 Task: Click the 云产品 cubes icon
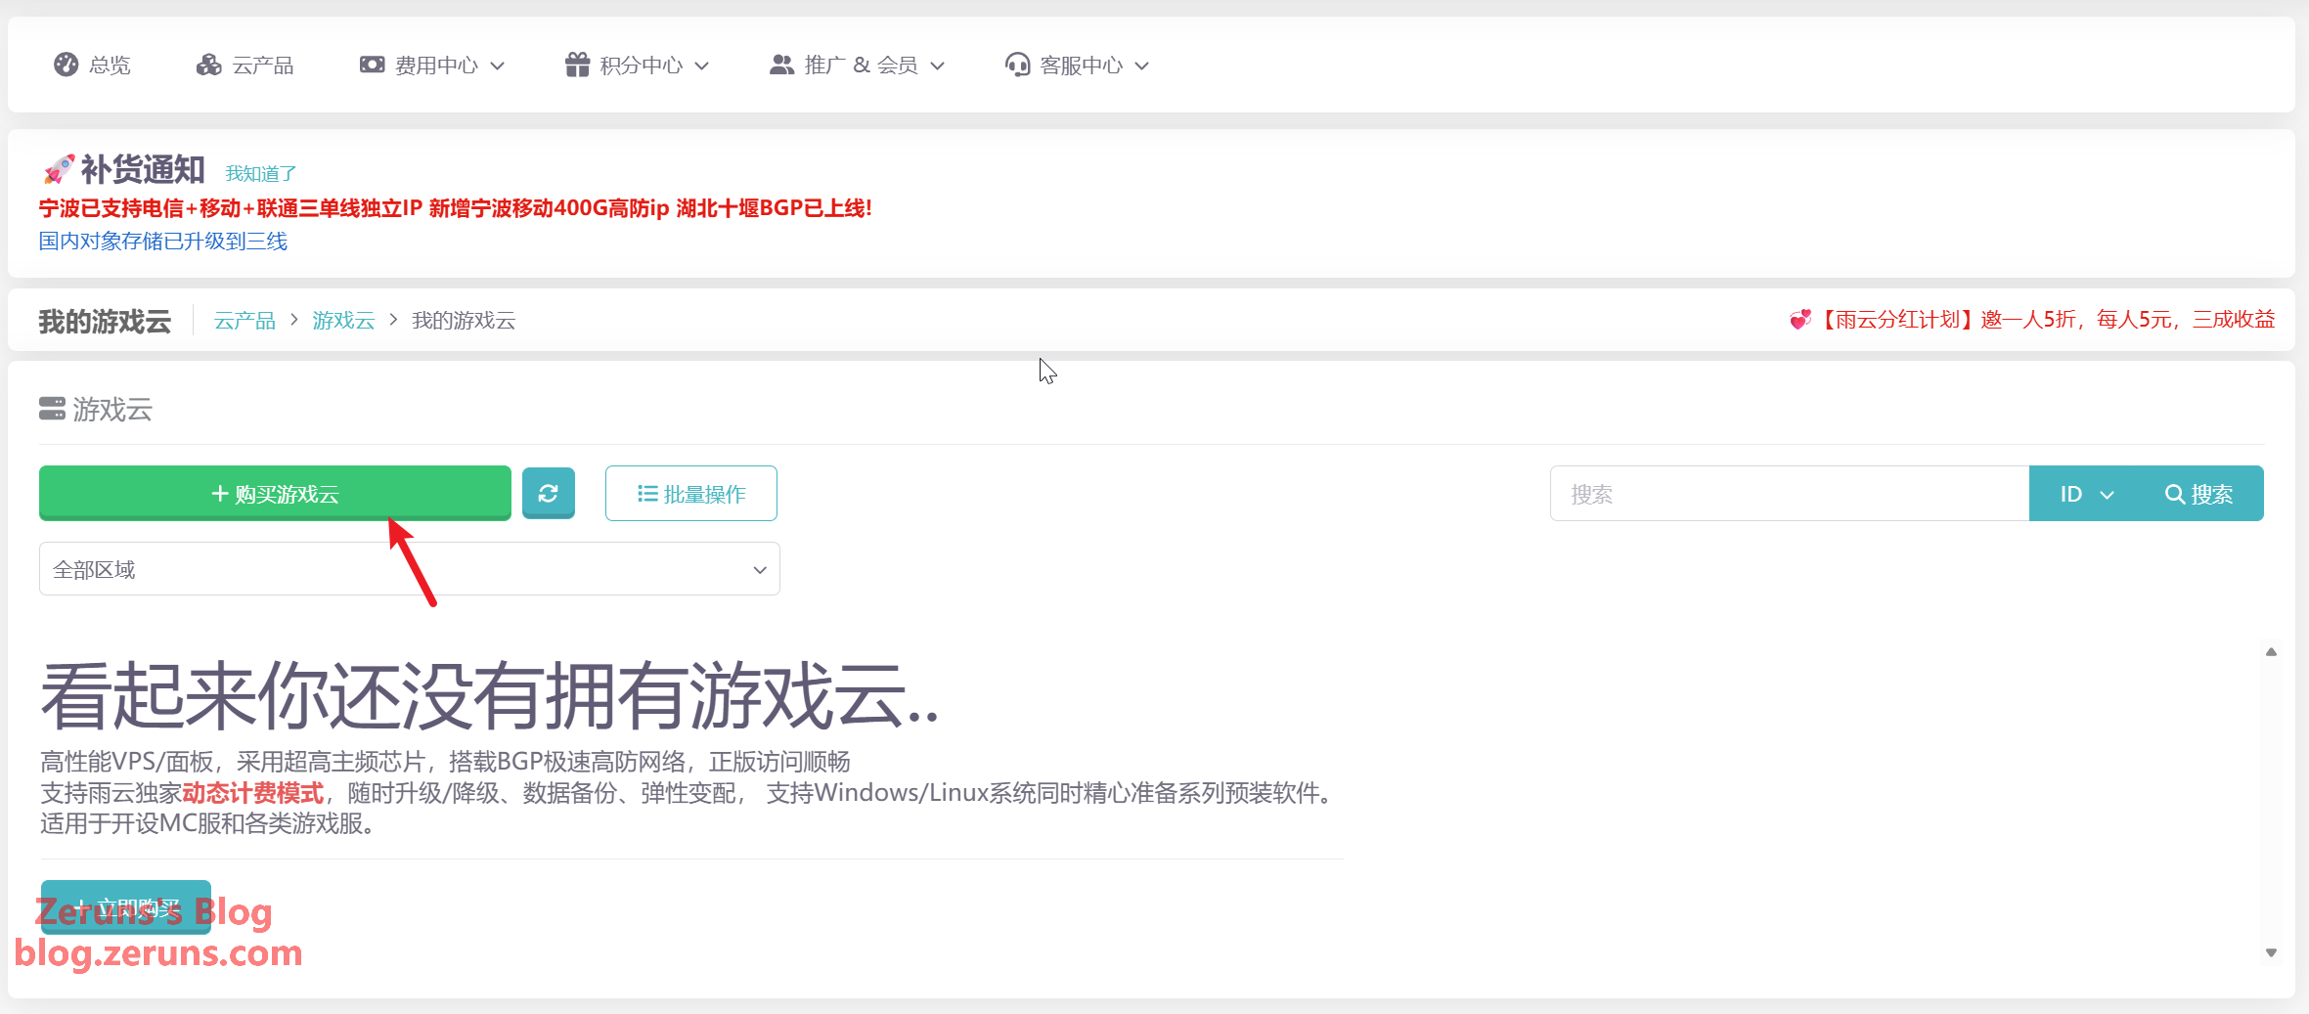click(x=208, y=65)
